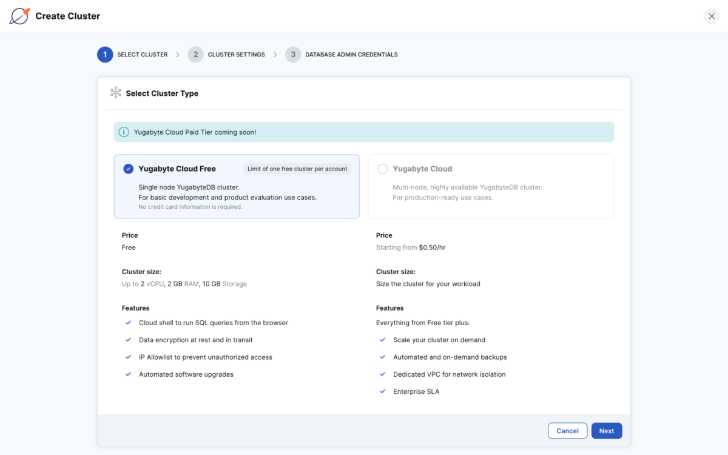Click the step 2 numbered circle
The height and width of the screenshot is (455, 728).
tap(195, 54)
